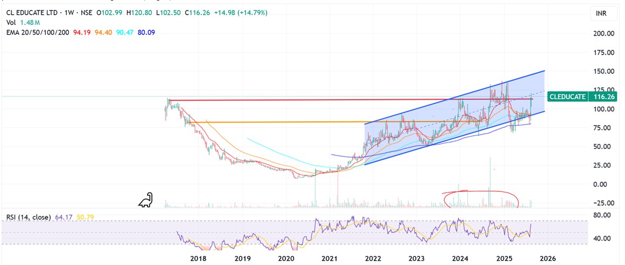Click the 2021 time axis label
625x265 pixels.
pos(329,258)
